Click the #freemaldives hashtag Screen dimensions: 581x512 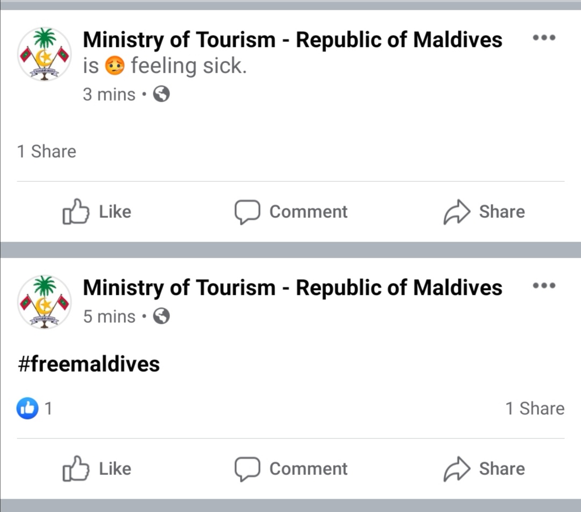[89, 364]
